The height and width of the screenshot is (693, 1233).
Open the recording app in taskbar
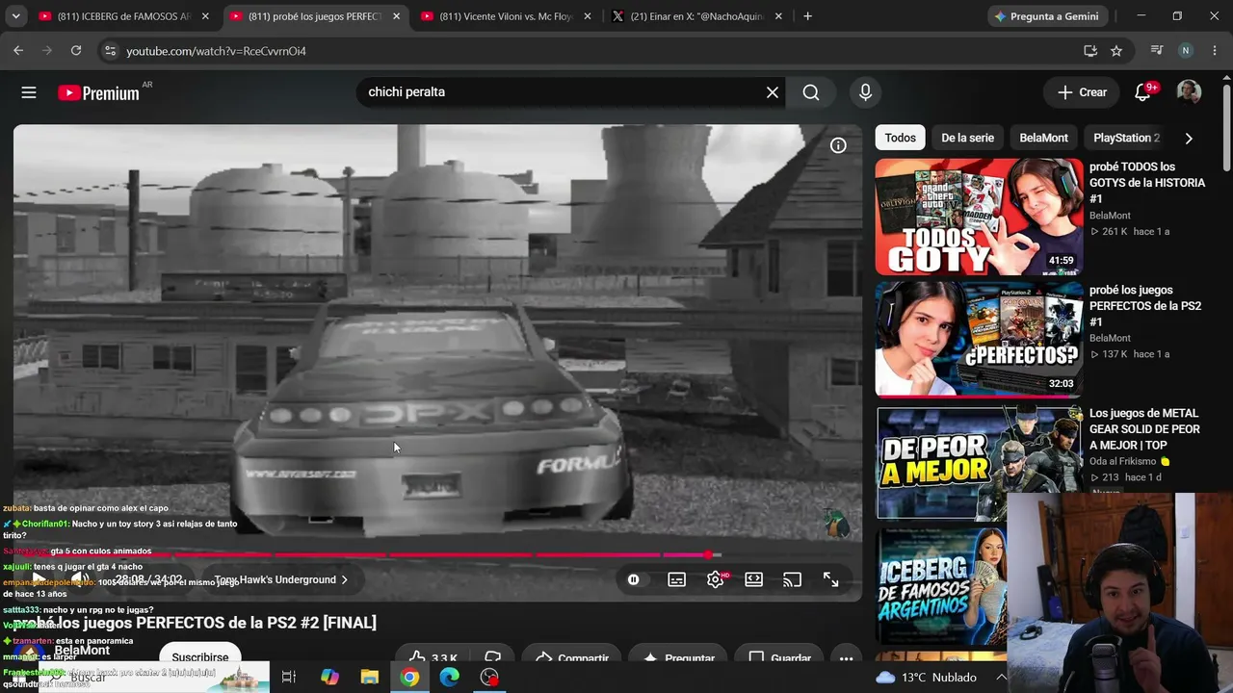pyautogui.click(x=490, y=678)
